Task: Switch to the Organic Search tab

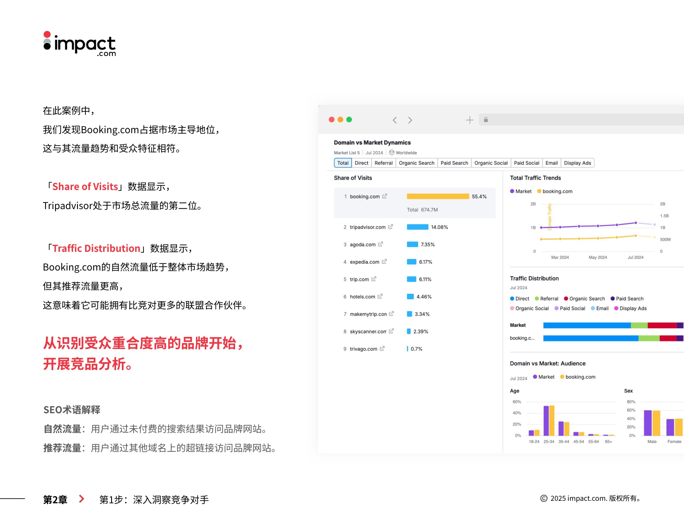Action: (x=417, y=163)
